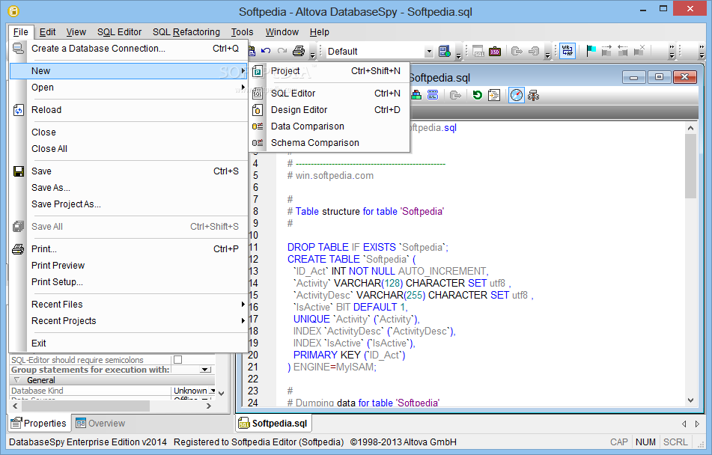Viewport: 712px width, 455px height.
Task: Click the Export toolbar icon
Action: pos(517,52)
